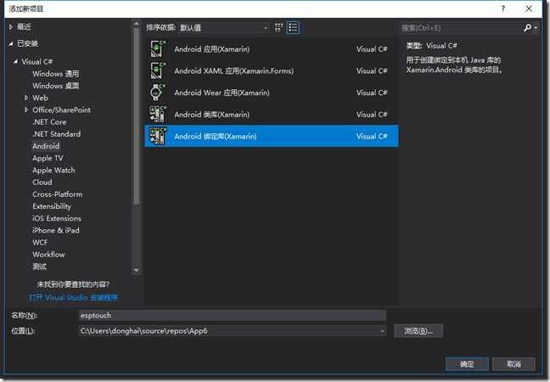Select the WCF category

[40, 243]
